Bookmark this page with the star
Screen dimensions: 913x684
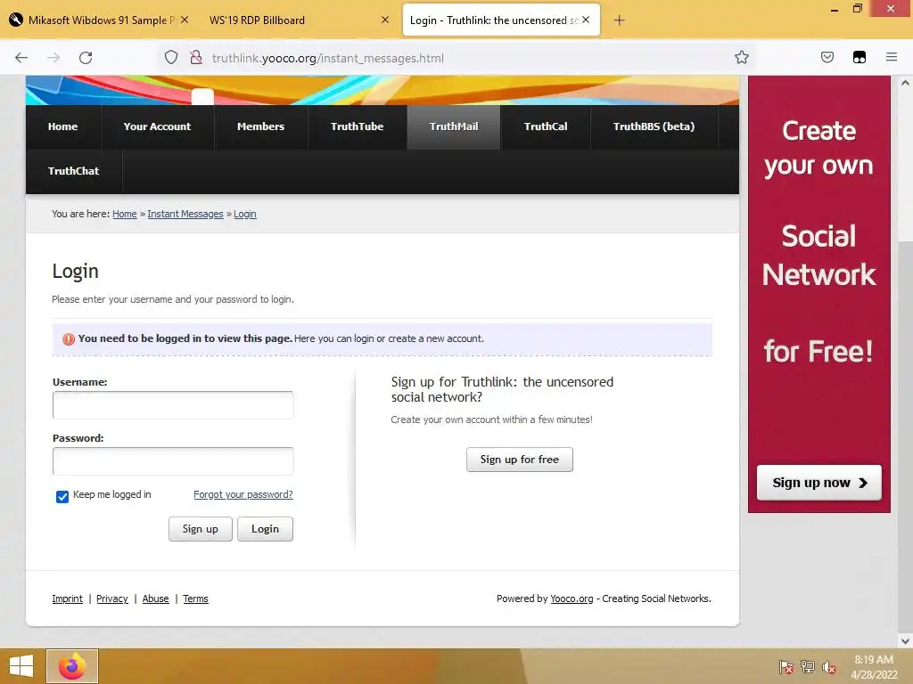tap(741, 58)
